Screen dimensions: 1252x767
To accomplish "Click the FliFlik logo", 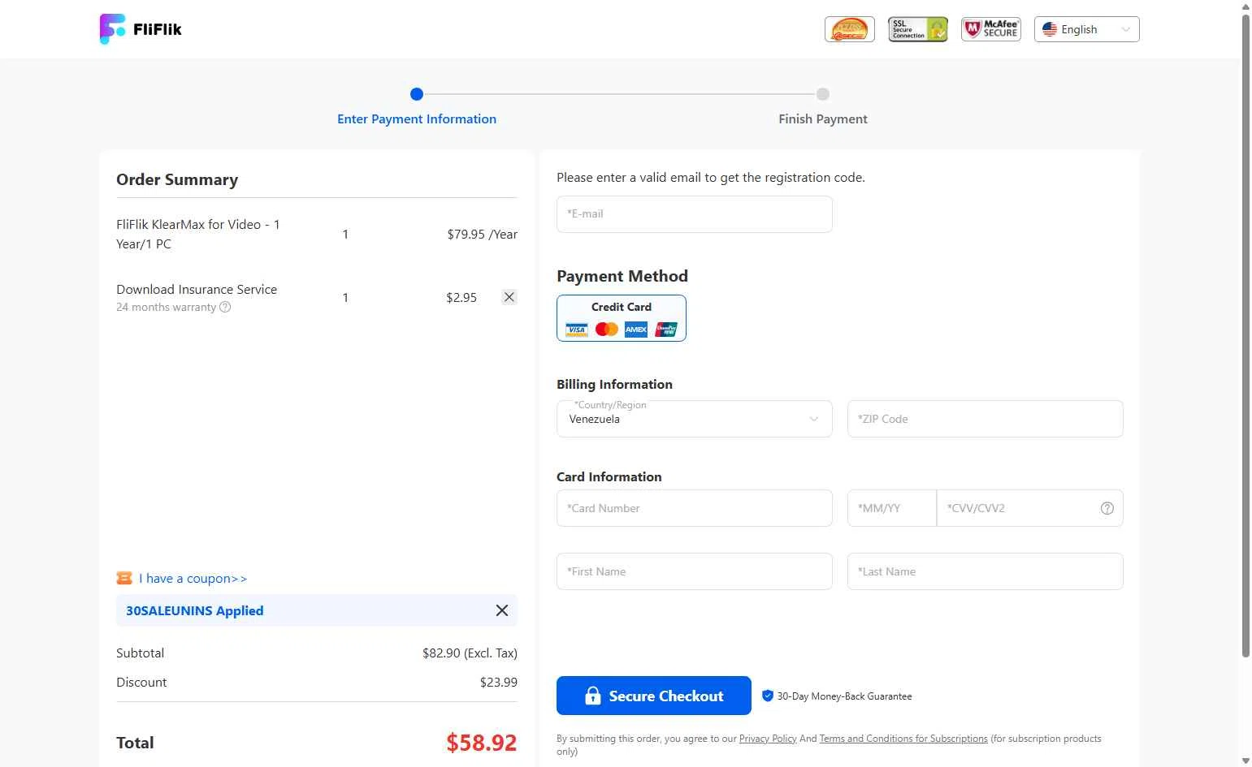I will 141,29.
